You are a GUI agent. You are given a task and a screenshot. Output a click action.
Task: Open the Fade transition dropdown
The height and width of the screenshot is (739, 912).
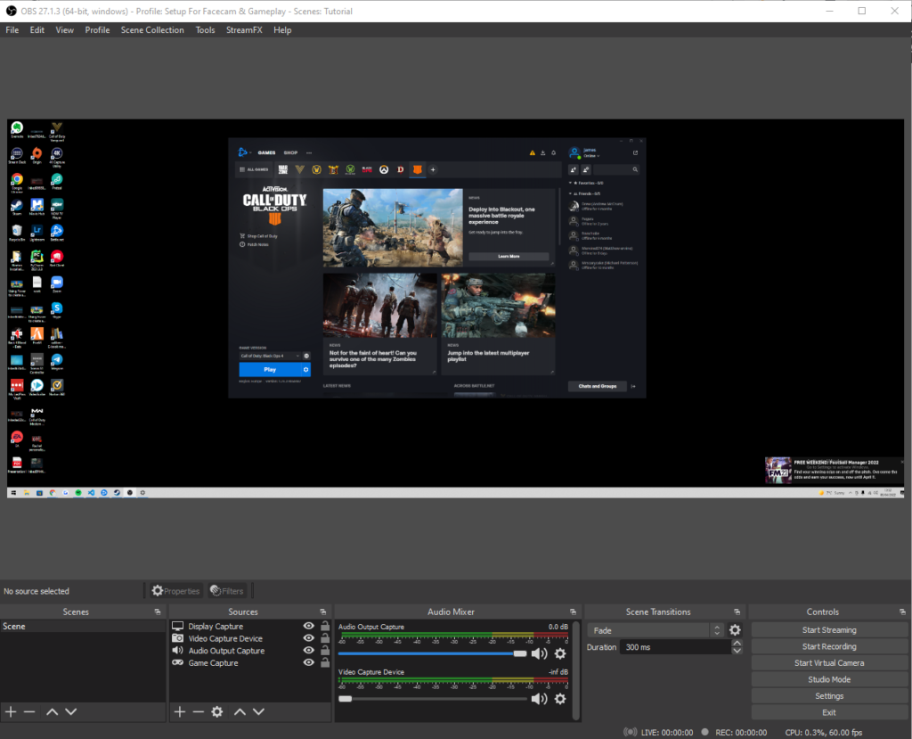pos(655,630)
